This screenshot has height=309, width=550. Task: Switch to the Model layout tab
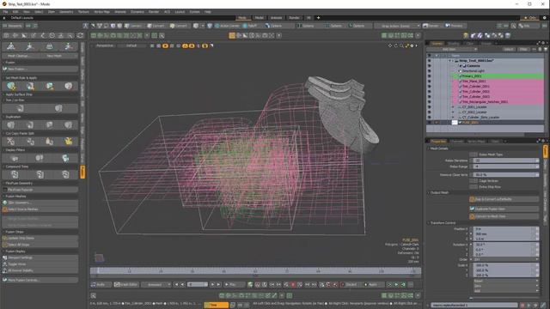tap(260, 18)
